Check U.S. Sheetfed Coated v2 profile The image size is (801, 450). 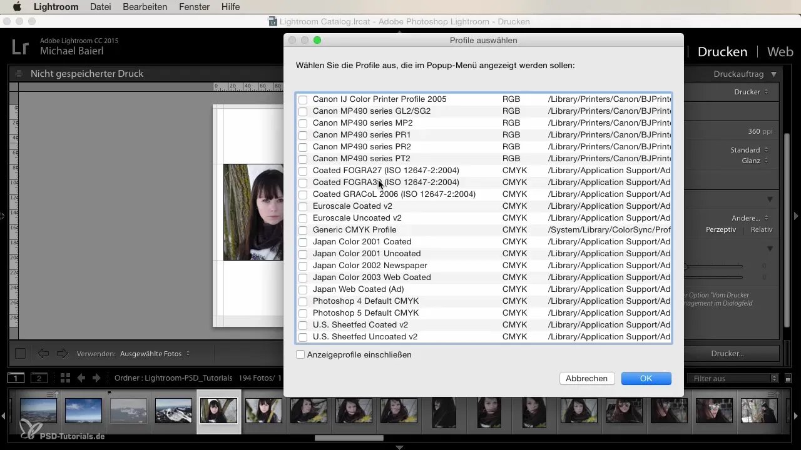point(303,325)
